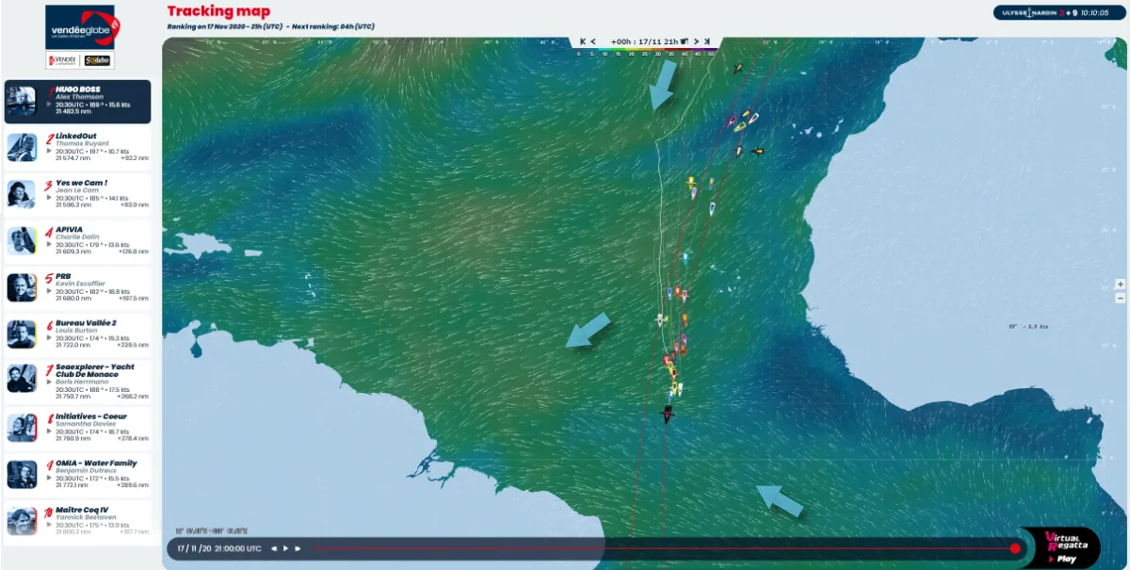1130x570 pixels.
Task: Click the Tracking map title
Action: (218, 11)
